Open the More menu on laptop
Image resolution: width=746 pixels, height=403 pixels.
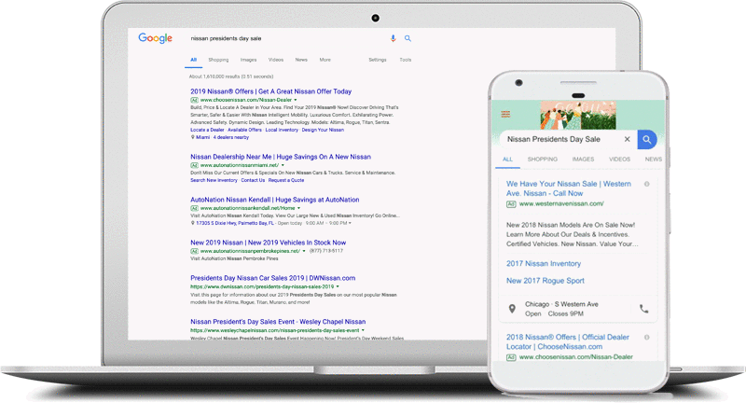(325, 60)
